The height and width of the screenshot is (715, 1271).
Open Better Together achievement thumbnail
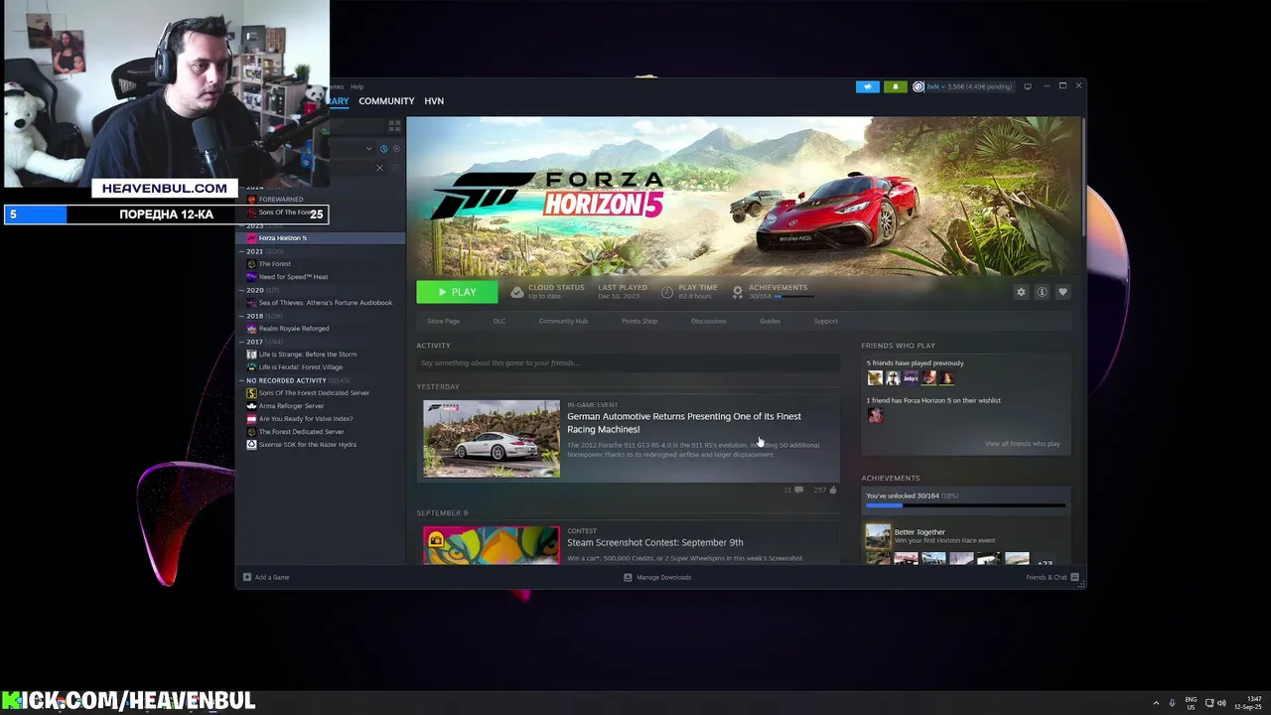(x=878, y=536)
